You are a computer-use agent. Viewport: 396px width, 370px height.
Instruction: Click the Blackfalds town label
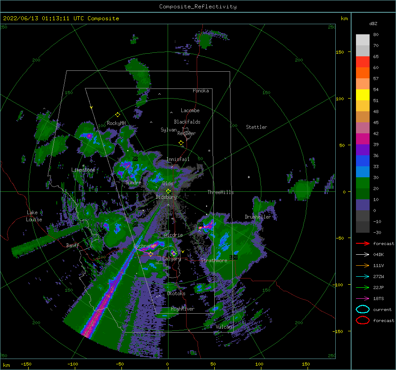coord(187,122)
